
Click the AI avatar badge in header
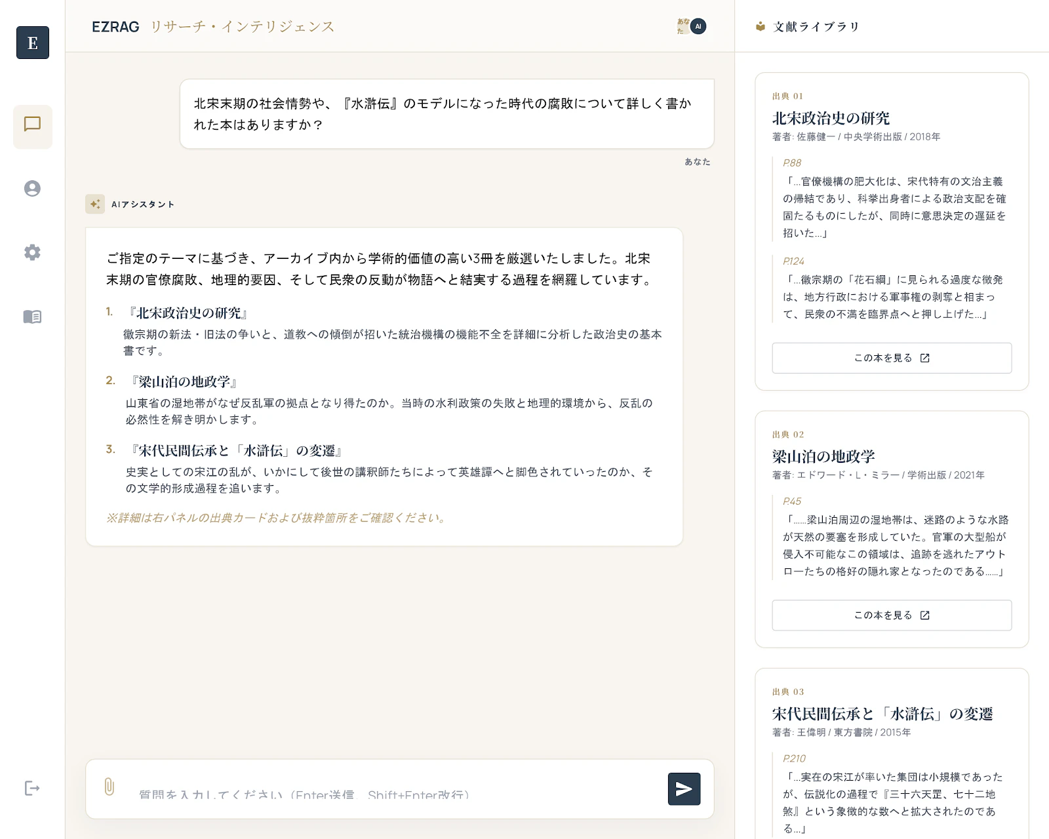pos(698,26)
